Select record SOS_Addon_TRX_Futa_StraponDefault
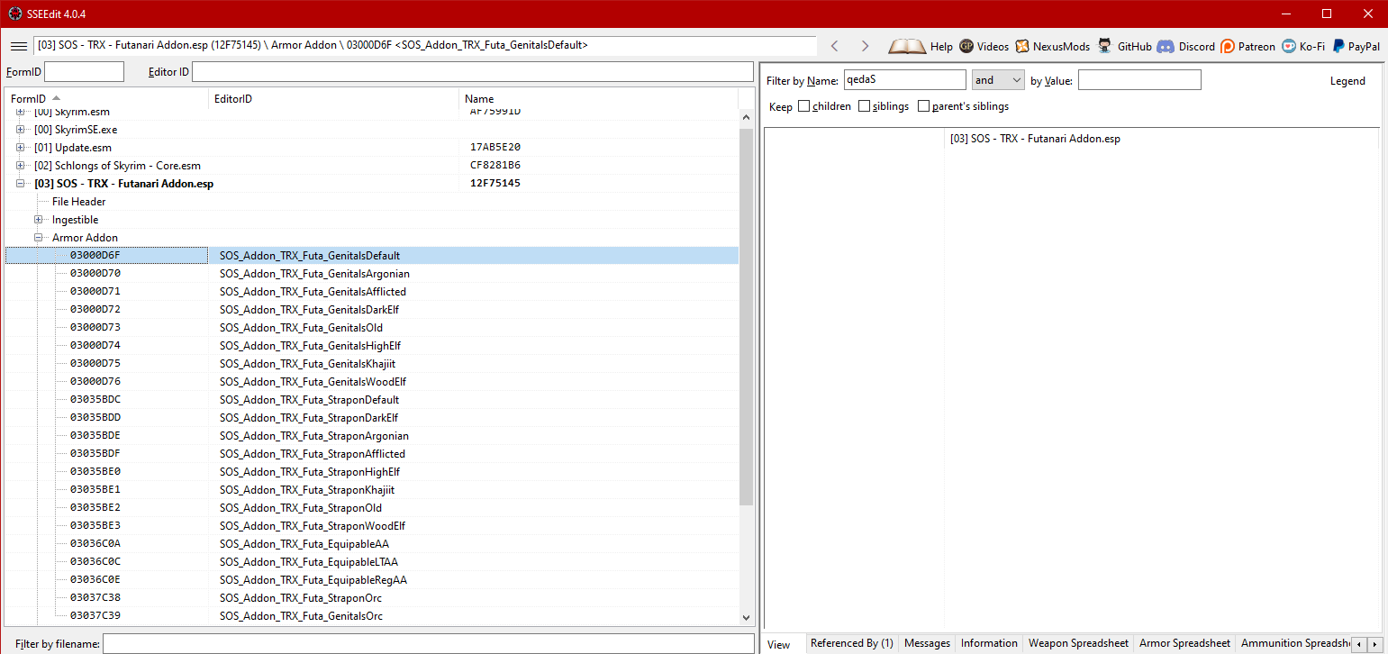The height and width of the screenshot is (654, 1388). pos(371,400)
